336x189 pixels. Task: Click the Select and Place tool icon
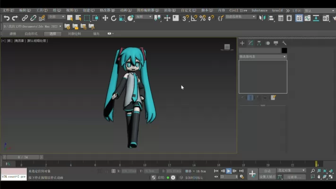pos(130,18)
